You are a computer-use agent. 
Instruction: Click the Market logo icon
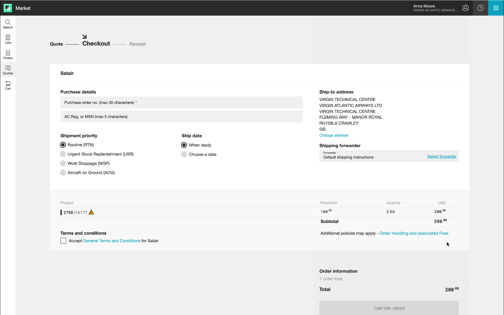pyautogui.click(x=8, y=8)
